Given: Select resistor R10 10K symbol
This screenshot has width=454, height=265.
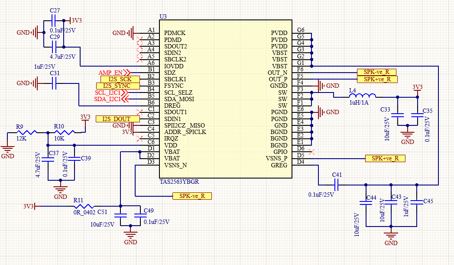Looking at the screenshot, I should tap(64, 132).
